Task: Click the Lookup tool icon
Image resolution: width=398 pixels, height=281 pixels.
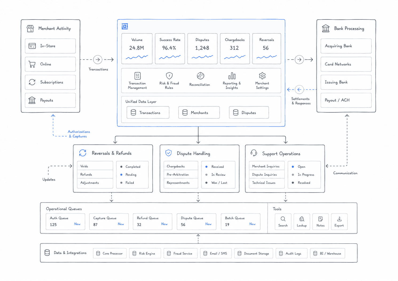Action: point(302,219)
